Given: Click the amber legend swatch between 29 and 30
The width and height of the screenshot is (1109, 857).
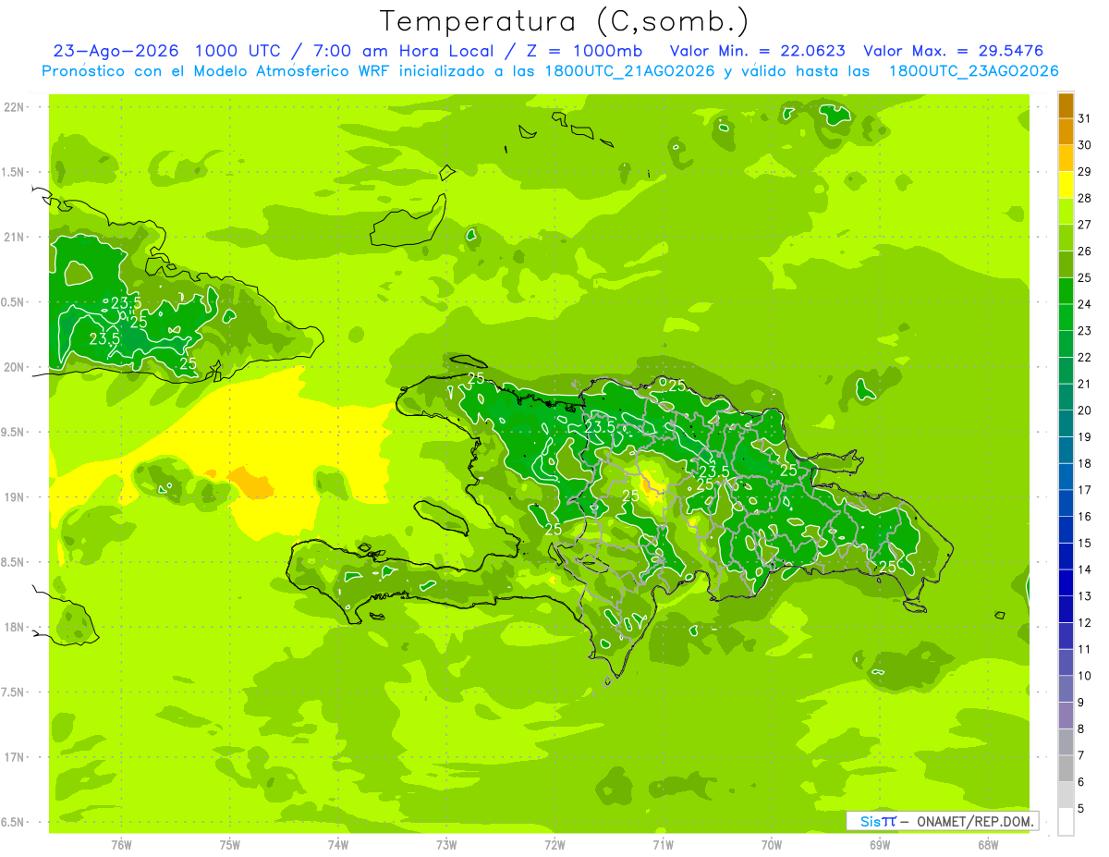Looking at the screenshot, I should coord(1066,158).
